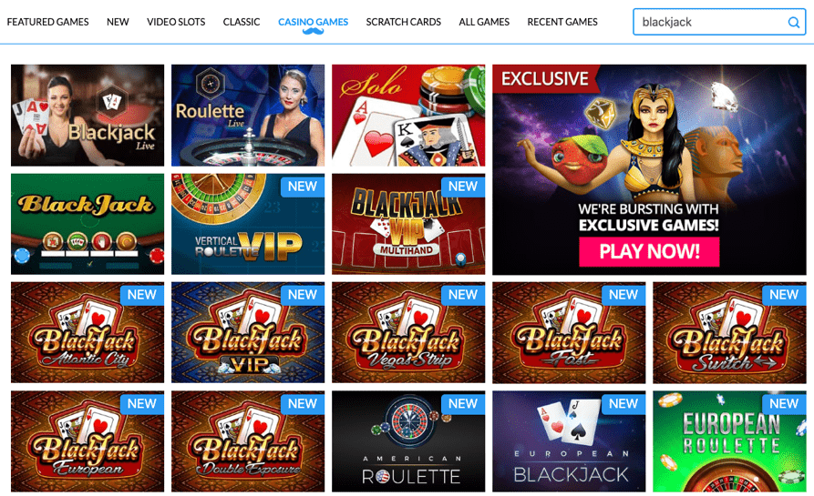Launch the BlackJack Vegas Strip tile

(x=408, y=332)
